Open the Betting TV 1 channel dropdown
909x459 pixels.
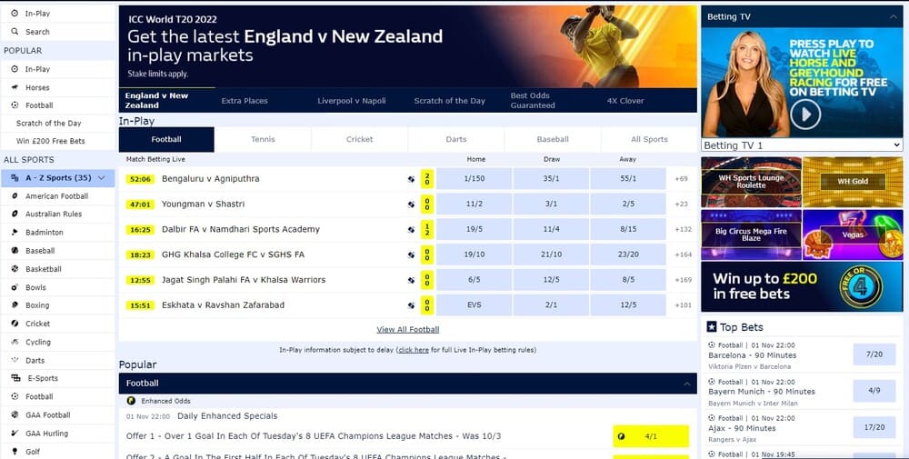pyautogui.click(x=802, y=145)
